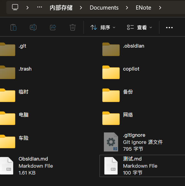Click the .obsidian folder name label
185x186 pixels.
click(x=134, y=46)
